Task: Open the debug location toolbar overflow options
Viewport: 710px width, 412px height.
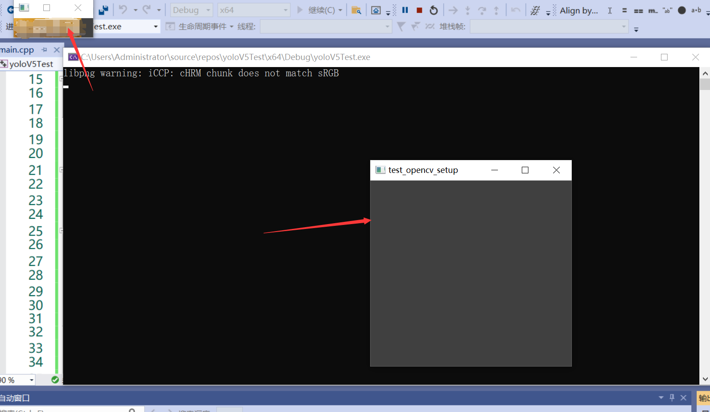Action: [636, 30]
